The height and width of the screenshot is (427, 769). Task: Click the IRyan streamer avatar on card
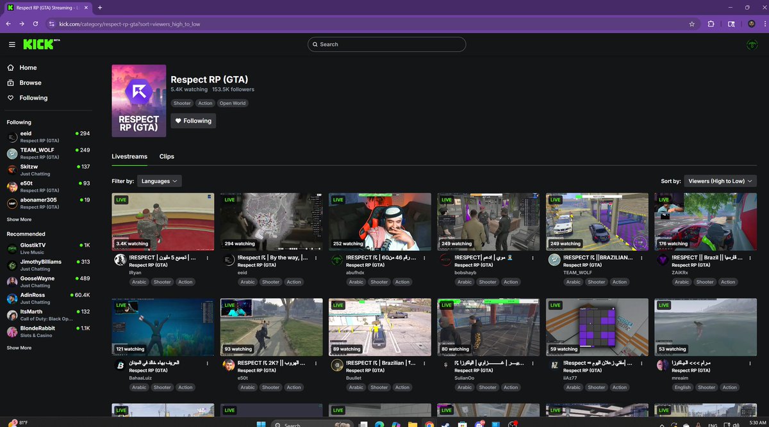click(x=119, y=259)
